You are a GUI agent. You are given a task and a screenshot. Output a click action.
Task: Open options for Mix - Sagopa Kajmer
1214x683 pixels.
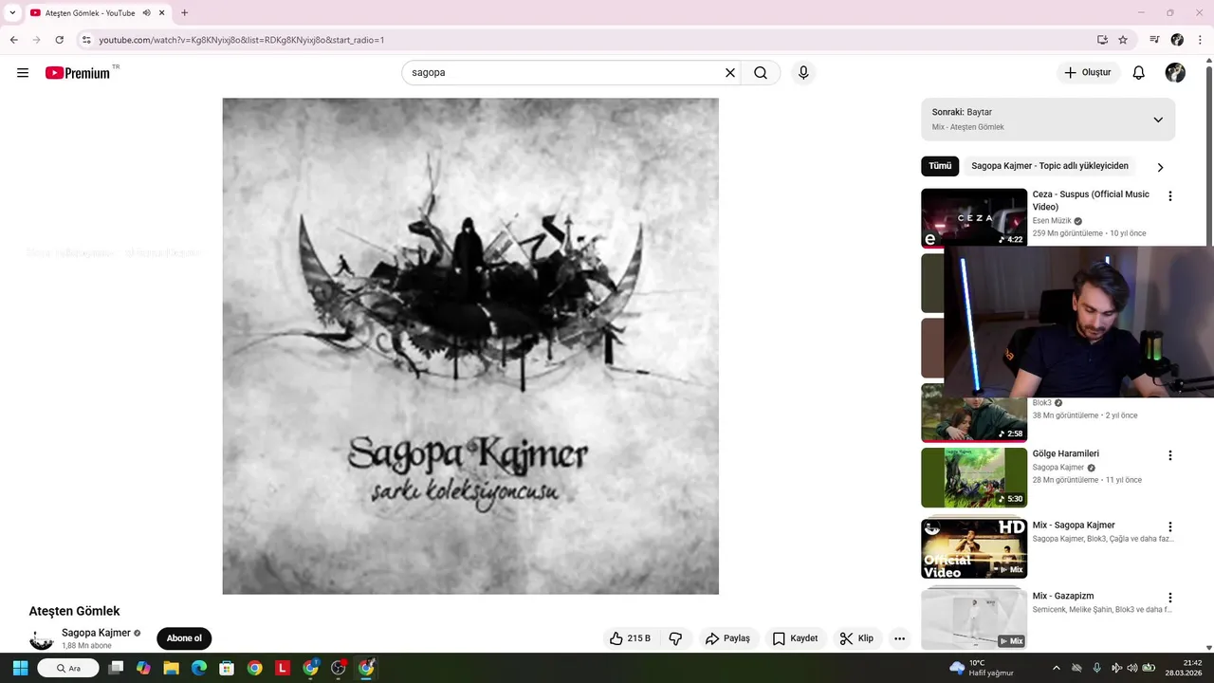click(x=1169, y=526)
